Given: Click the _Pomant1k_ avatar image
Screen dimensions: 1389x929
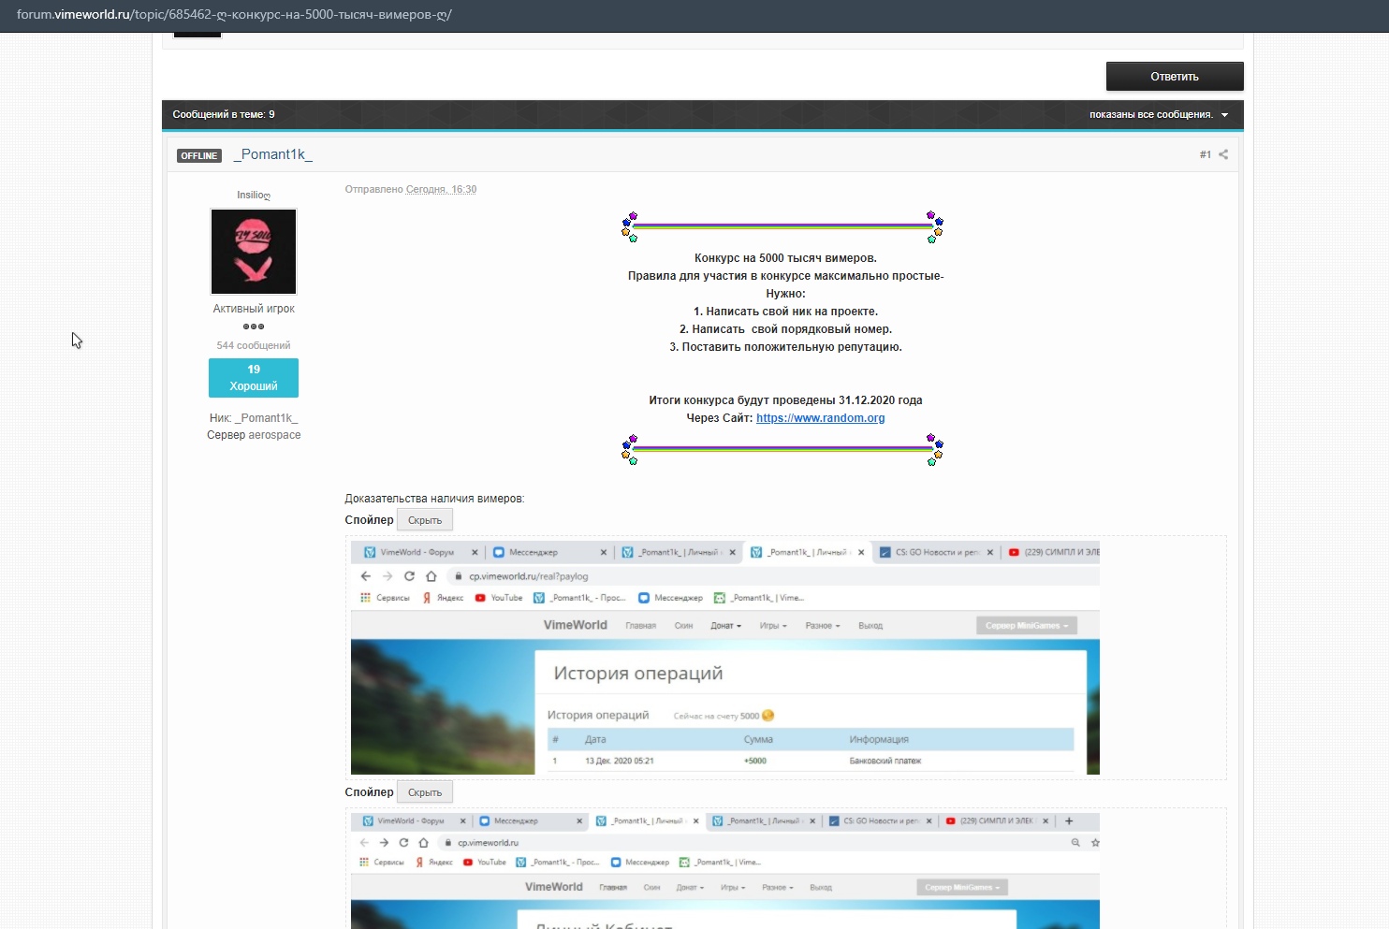Looking at the screenshot, I should click(x=254, y=252).
